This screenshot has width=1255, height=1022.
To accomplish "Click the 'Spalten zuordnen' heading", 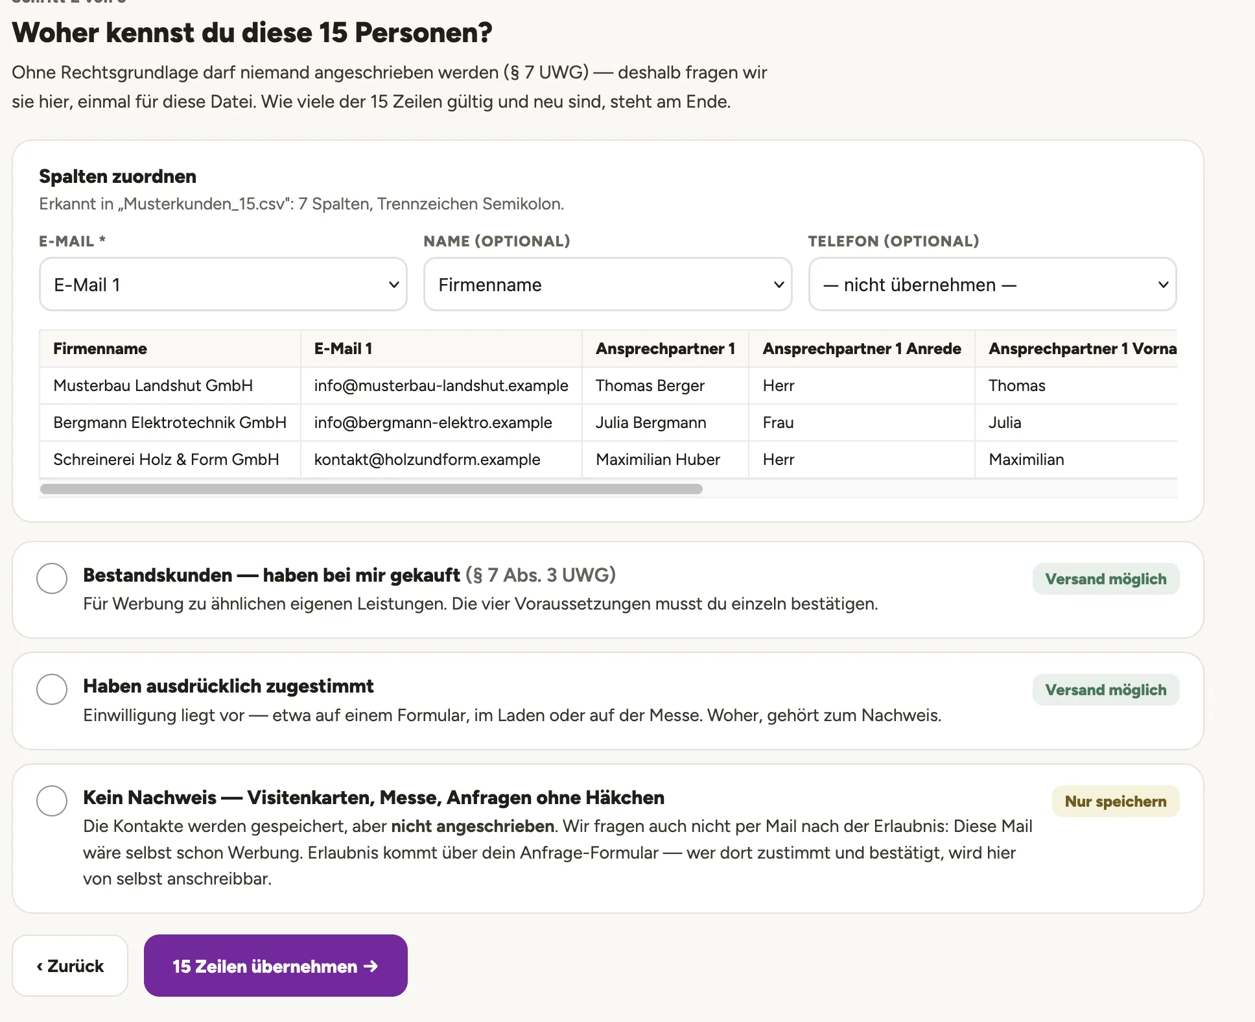I will pos(117,176).
